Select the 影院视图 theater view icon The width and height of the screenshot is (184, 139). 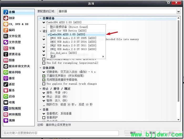tap(6, 108)
